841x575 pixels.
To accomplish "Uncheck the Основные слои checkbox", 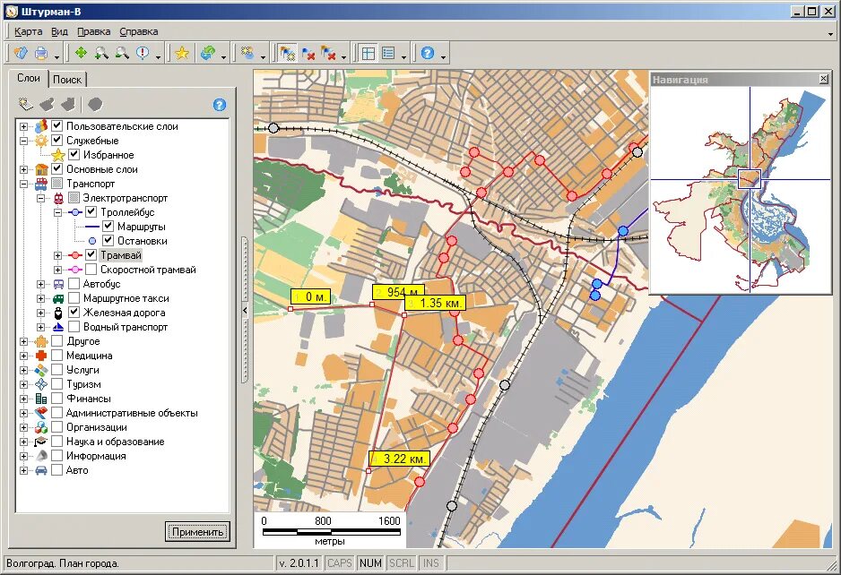I will click(x=57, y=168).
